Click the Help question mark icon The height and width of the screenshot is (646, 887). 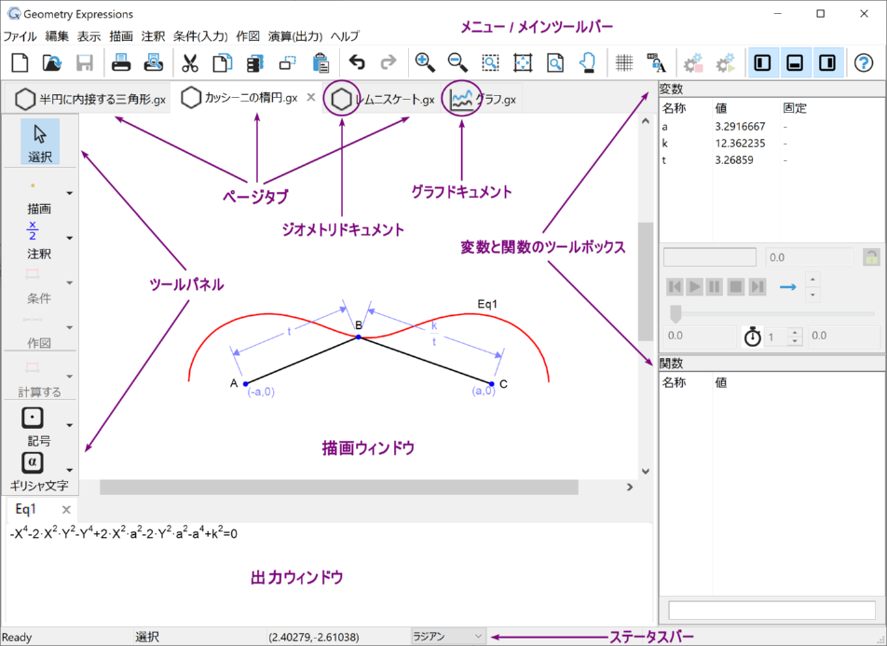coord(863,63)
